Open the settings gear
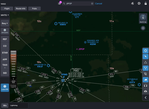The height and width of the screenshot is (109, 149). tap(139, 4)
